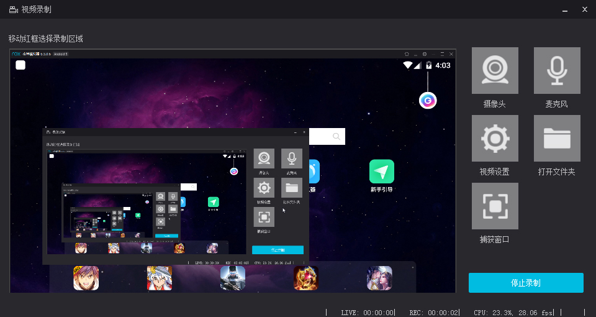The height and width of the screenshot is (317, 596).
Task: Open video settings (视频设置) gear
Action: click(495, 138)
